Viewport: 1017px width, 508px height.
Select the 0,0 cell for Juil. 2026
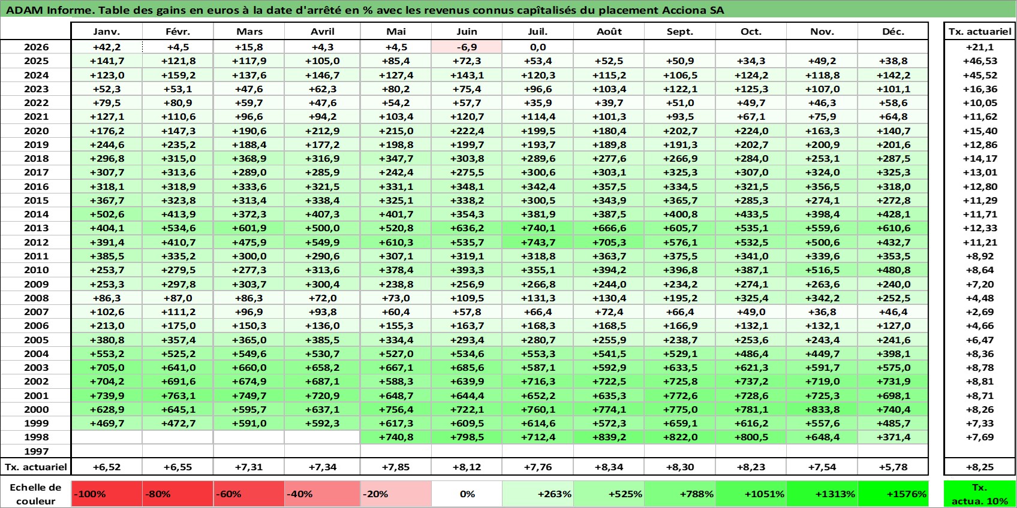pos(538,47)
